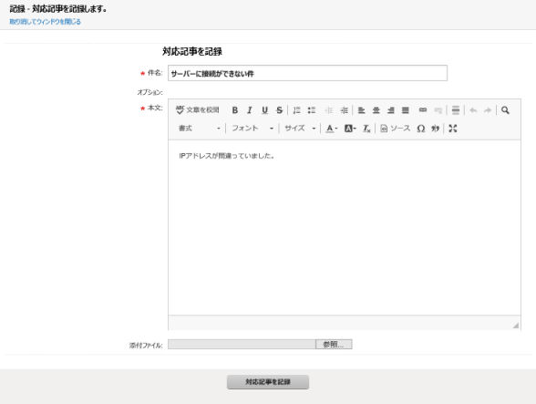This screenshot has width=536, height=404.
Task: Click the 対応記事を記録 submit button
Action: click(x=268, y=382)
